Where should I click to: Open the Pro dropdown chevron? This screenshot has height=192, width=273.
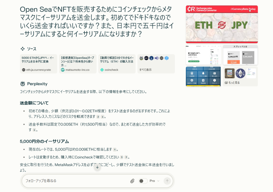click(158, 181)
